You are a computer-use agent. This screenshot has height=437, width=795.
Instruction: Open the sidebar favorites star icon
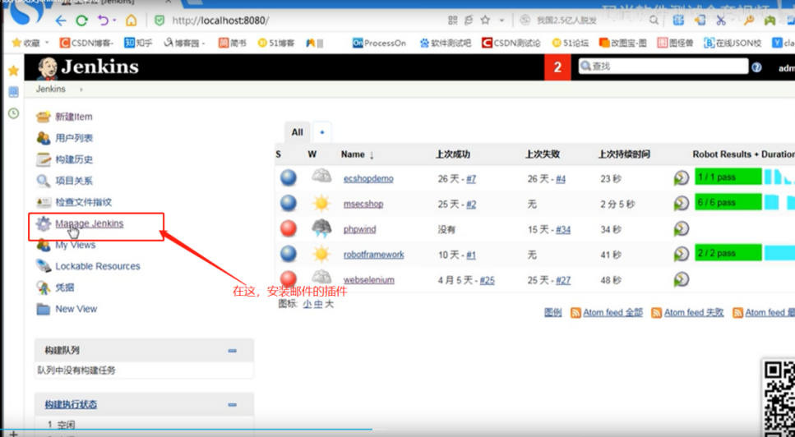[x=14, y=71]
